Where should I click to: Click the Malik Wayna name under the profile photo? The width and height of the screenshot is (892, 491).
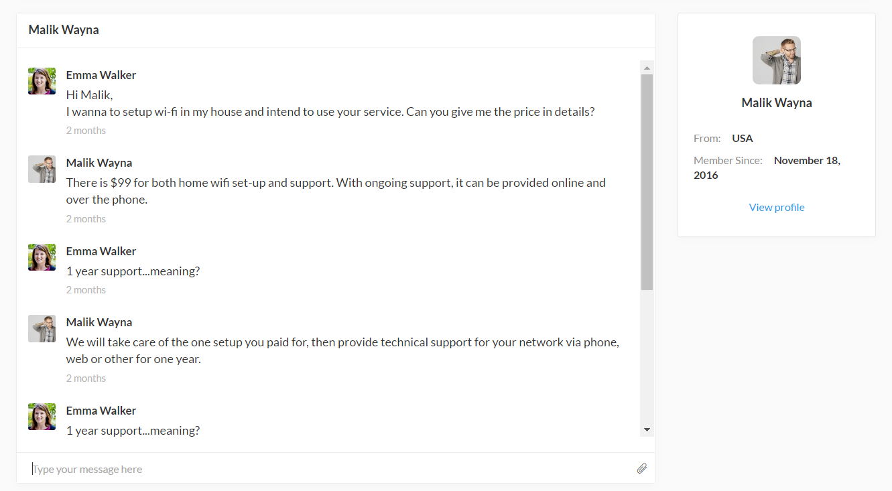776,103
